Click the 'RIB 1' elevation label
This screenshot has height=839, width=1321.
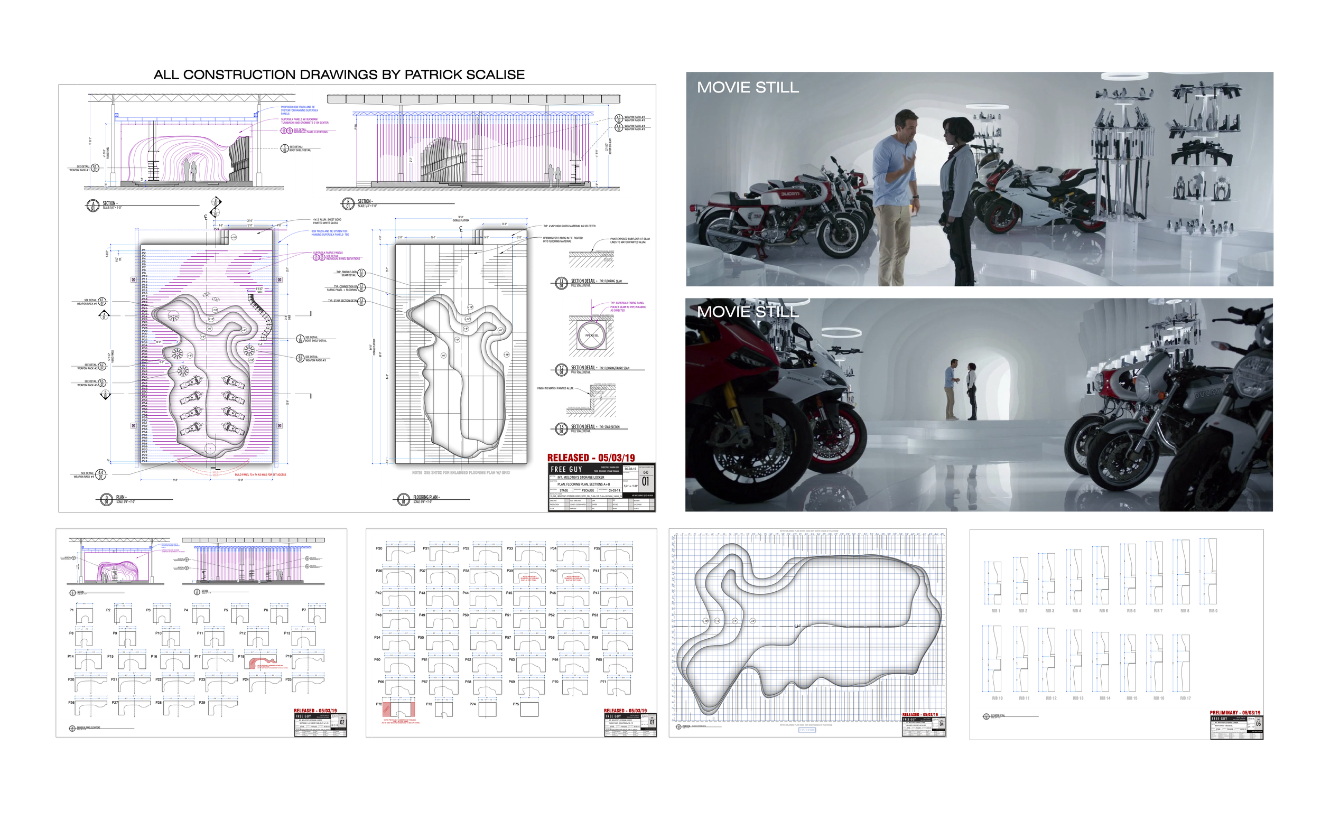tap(996, 611)
